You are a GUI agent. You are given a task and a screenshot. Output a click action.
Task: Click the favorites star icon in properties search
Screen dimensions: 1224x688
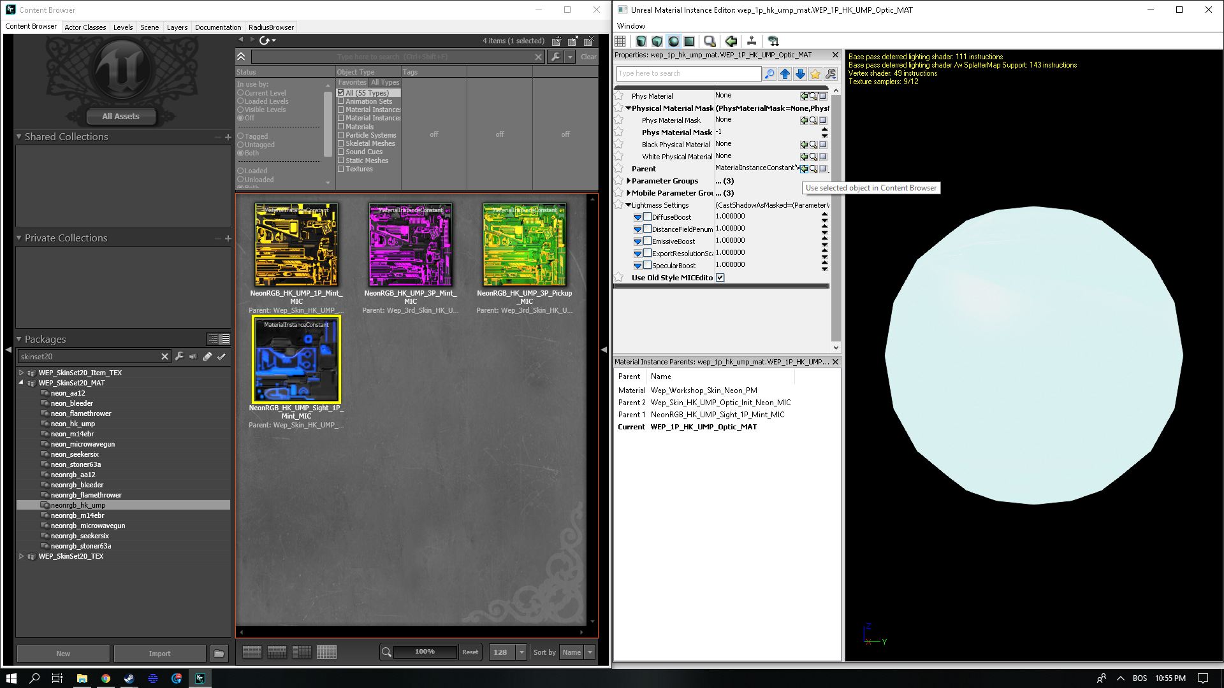(815, 74)
